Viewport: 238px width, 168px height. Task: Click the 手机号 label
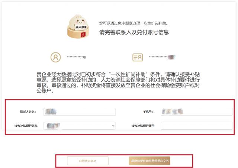(148, 112)
